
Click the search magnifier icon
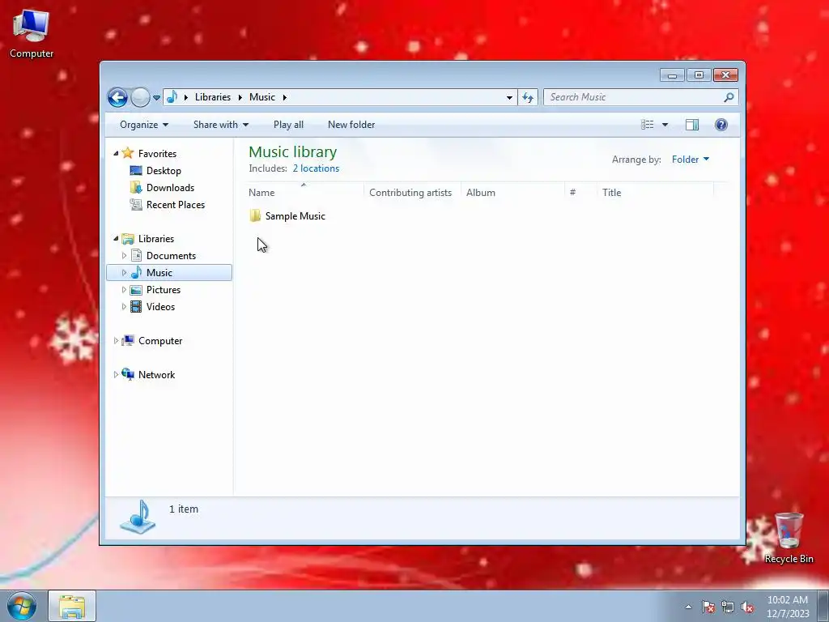[x=729, y=97]
